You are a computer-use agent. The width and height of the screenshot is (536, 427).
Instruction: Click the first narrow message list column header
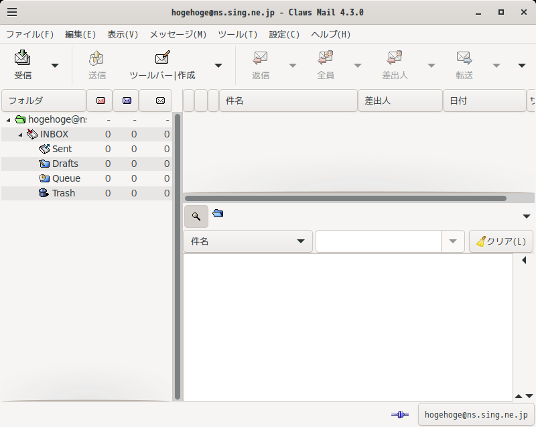click(x=188, y=101)
